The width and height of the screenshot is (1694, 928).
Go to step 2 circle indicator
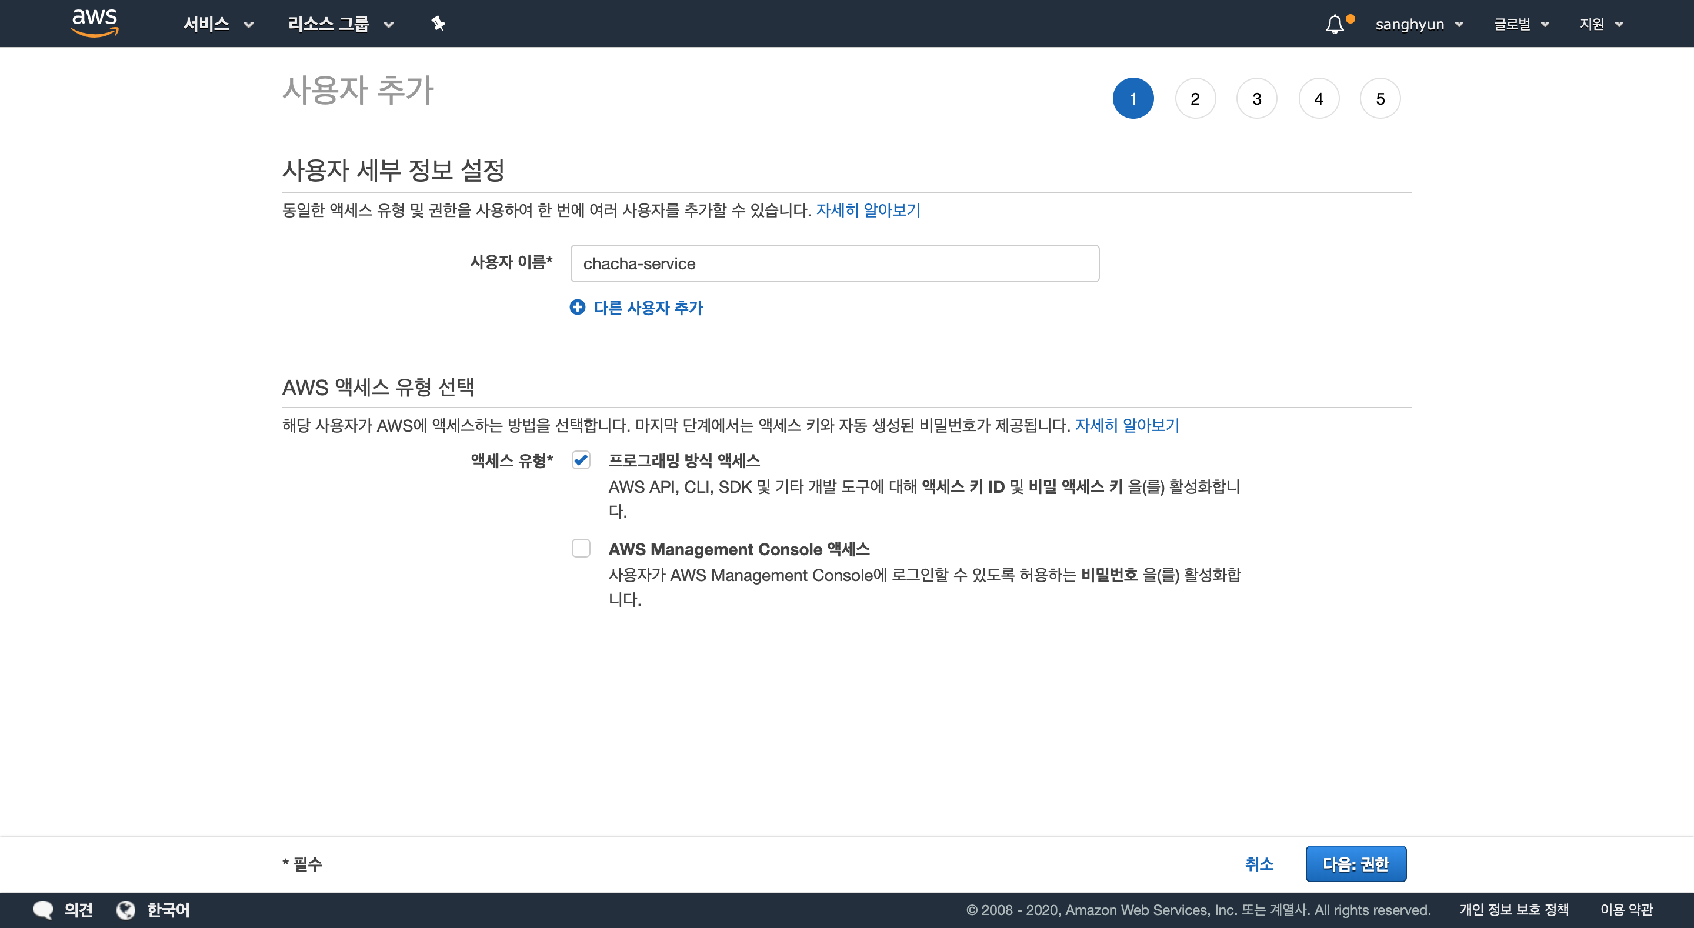(1195, 99)
